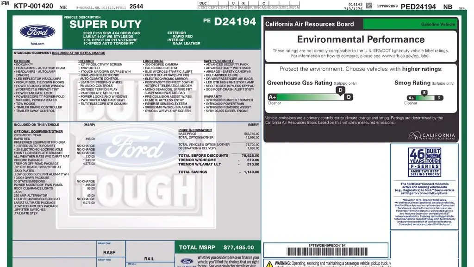Click the TAILGATE STEP option
This screenshot has height=267, width=474.
[x=26, y=213]
